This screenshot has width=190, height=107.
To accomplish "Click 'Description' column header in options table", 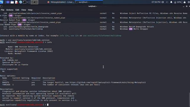I will [x=49, y=78].
